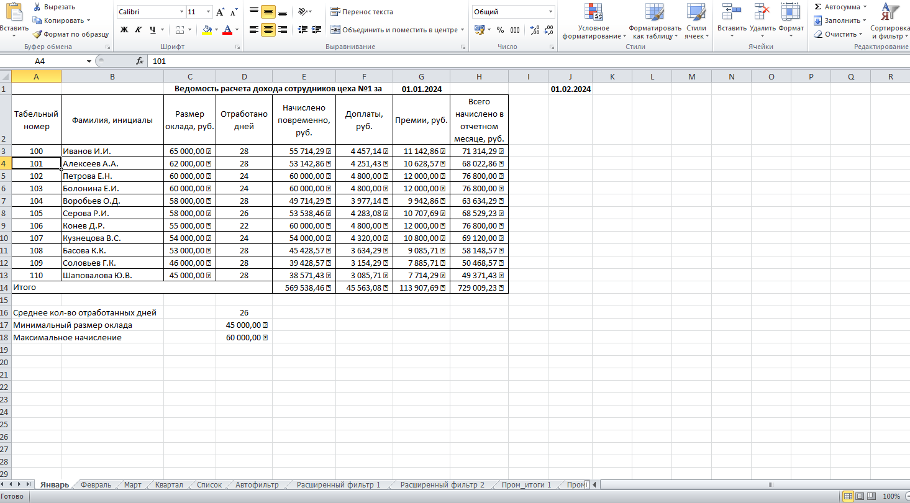910x503 pixels.
Task: Click the 100% zoom level
Action: [x=891, y=497]
